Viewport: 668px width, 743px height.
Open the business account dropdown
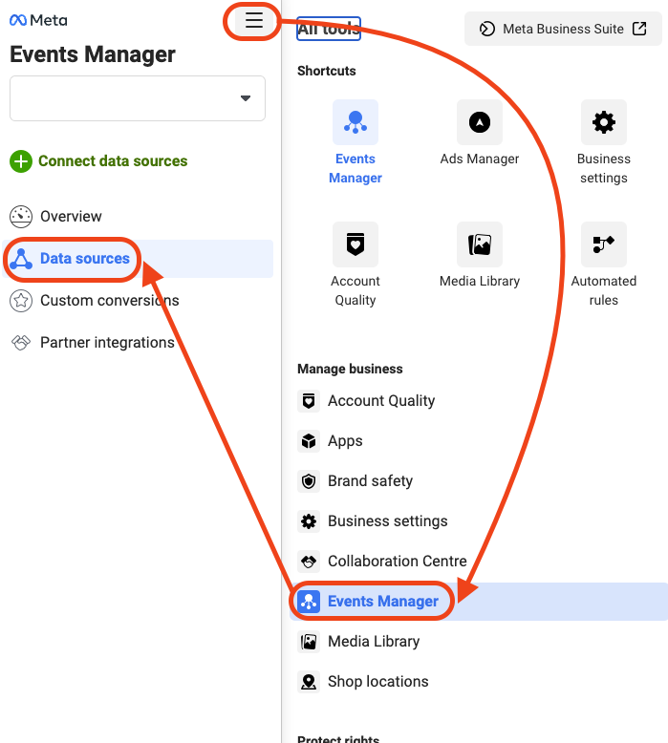(x=138, y=98)
